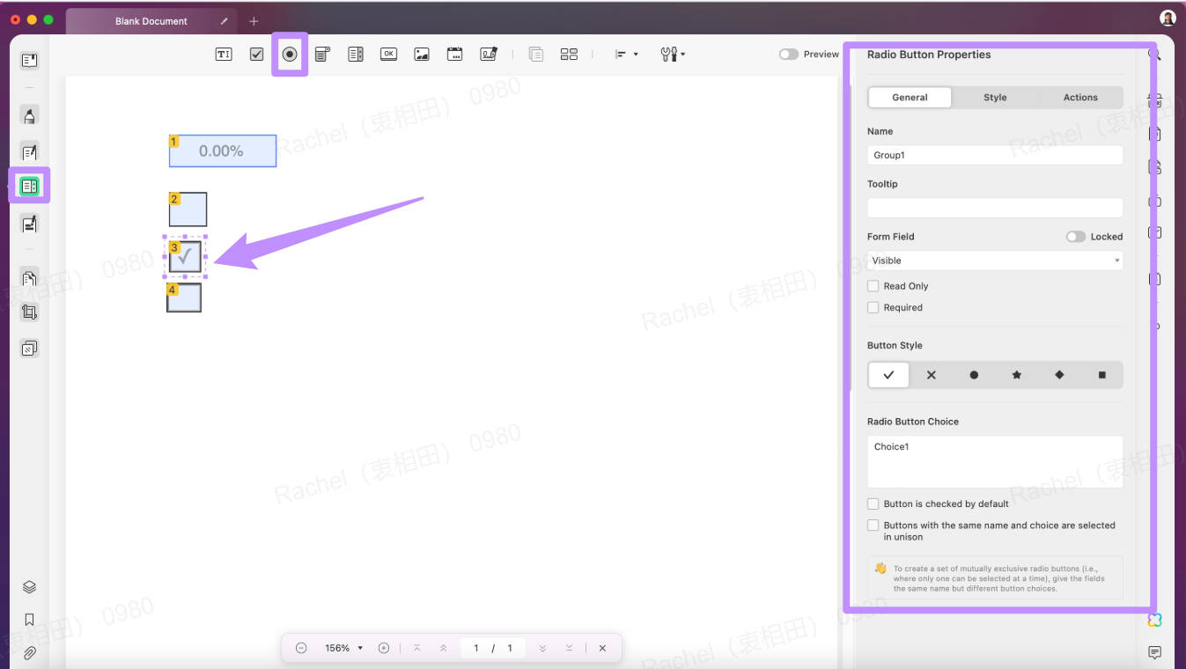Select the Date Field tool

click(x=454, y=54)
